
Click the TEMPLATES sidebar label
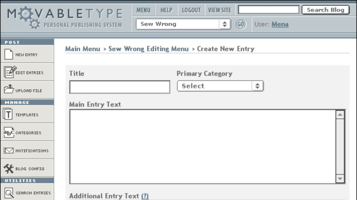click(27, 115)
